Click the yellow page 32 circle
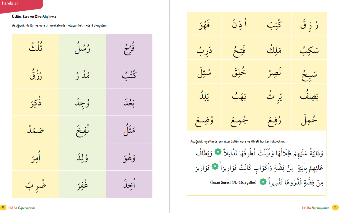Image resolution: width=342 pixels, height=213 pixels. pos(3,207)
